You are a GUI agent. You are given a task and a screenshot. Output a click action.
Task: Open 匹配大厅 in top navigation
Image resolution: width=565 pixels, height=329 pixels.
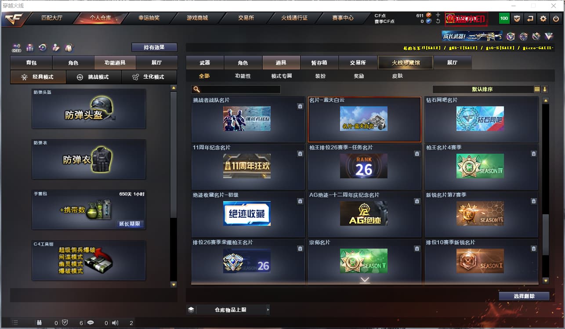point(52,18)
